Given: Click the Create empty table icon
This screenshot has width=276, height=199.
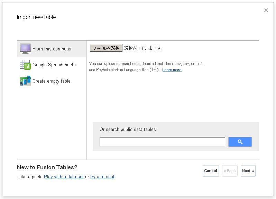Looking at the screenshot, I should click(x=25, y=81).
